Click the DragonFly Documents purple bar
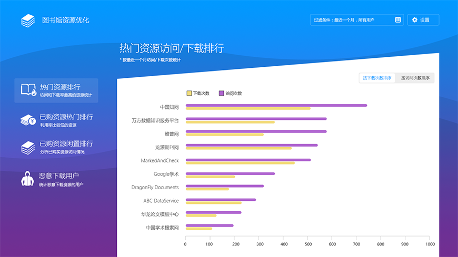 click(225, 186)
